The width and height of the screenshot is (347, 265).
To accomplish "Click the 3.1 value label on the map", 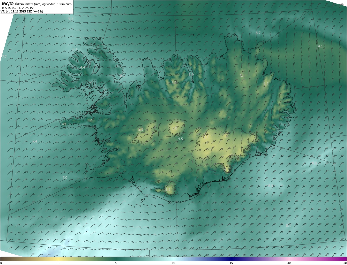I will 242,76.
